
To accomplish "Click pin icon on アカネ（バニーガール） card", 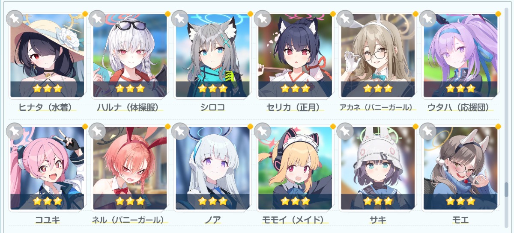I will (345, 18).
